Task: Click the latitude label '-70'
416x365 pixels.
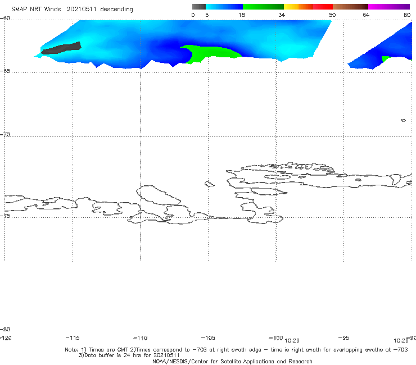Action: pos(5,135)
